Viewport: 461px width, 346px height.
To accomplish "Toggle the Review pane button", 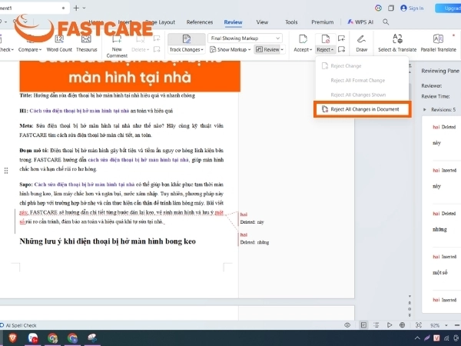I will 267,49.
